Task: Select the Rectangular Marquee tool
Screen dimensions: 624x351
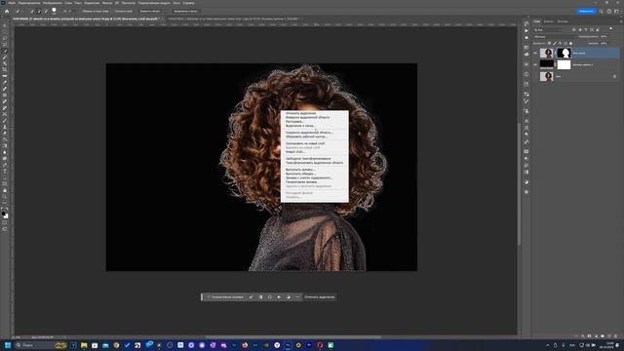Action: 5,32
